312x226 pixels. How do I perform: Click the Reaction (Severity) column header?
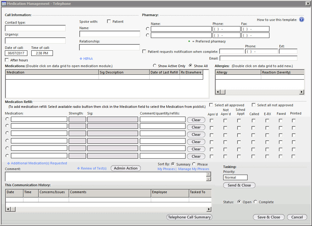283,72
